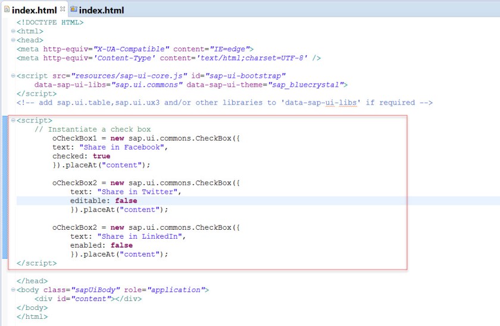Image resolution: width=500 pixels, height=326 pixels.
Task: Switch to the inactive index.html tab without close button
Action: [x=97, y=10]
